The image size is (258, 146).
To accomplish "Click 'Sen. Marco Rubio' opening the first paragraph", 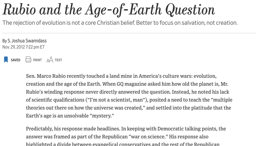I will click(46, 76).
